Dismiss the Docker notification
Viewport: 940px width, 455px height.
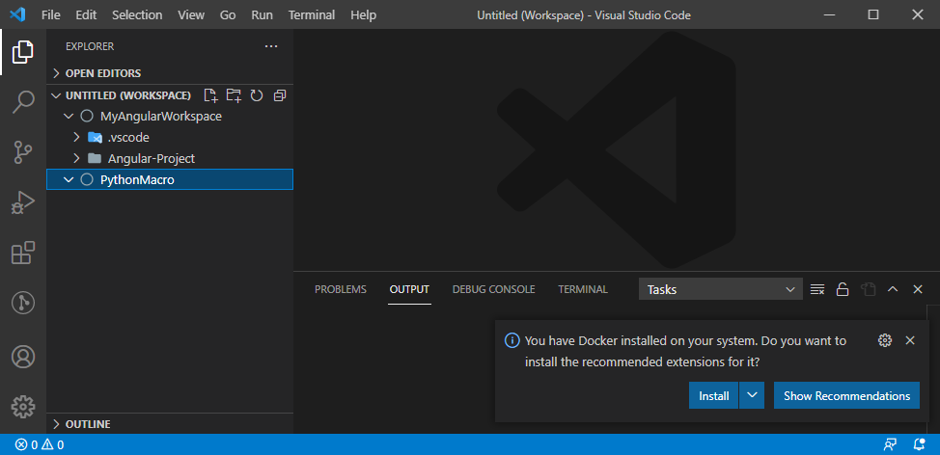[x=909, y=340]
